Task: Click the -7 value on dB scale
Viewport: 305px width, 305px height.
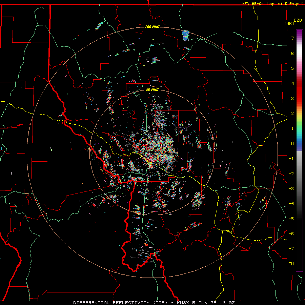Action: tap(291, 249)
